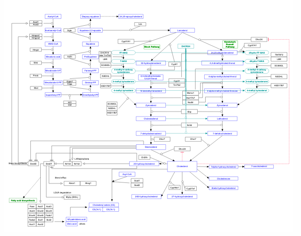Select the Lathosterol metabolite node
301x236 pixels.
click(x=221, y=119)
